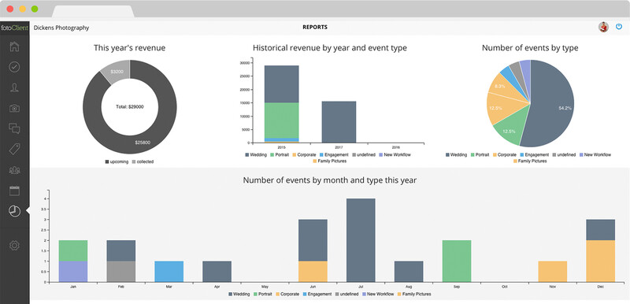The image size is (630, 304).
Task: Click the September Portrait bar
Action: pos(457,261)
